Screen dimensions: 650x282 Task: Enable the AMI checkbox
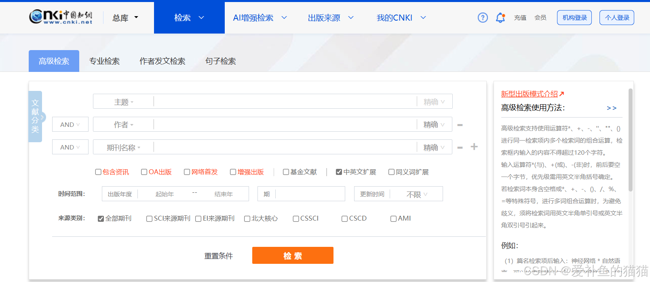click(393, 219)
